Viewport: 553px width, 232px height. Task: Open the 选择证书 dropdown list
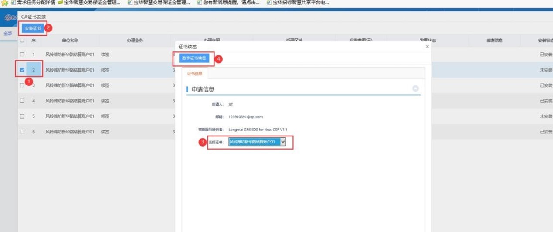pyautogui.click(x=283, y=142)
